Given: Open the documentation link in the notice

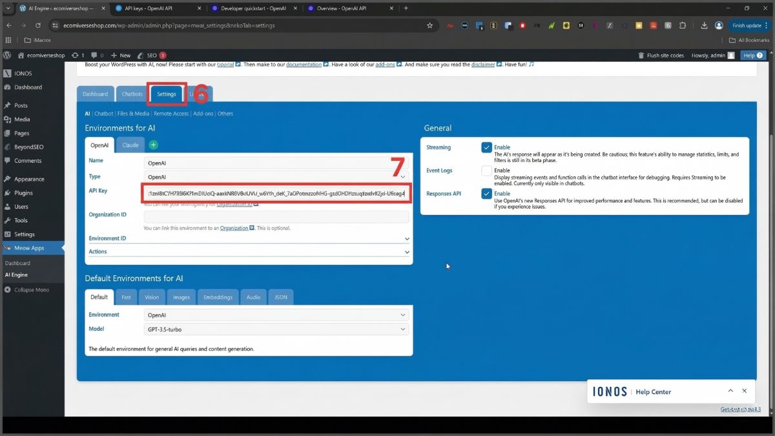Looking at the screenshot, I should point(304,64).
